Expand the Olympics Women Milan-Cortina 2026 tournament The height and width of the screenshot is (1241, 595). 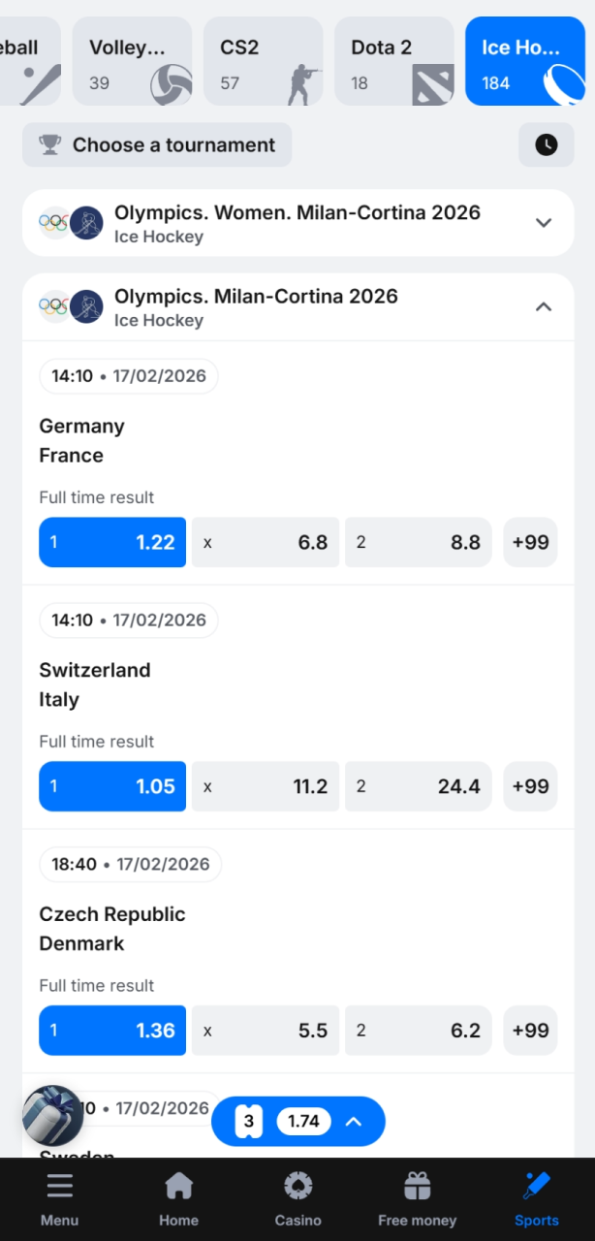coord(543,222)
